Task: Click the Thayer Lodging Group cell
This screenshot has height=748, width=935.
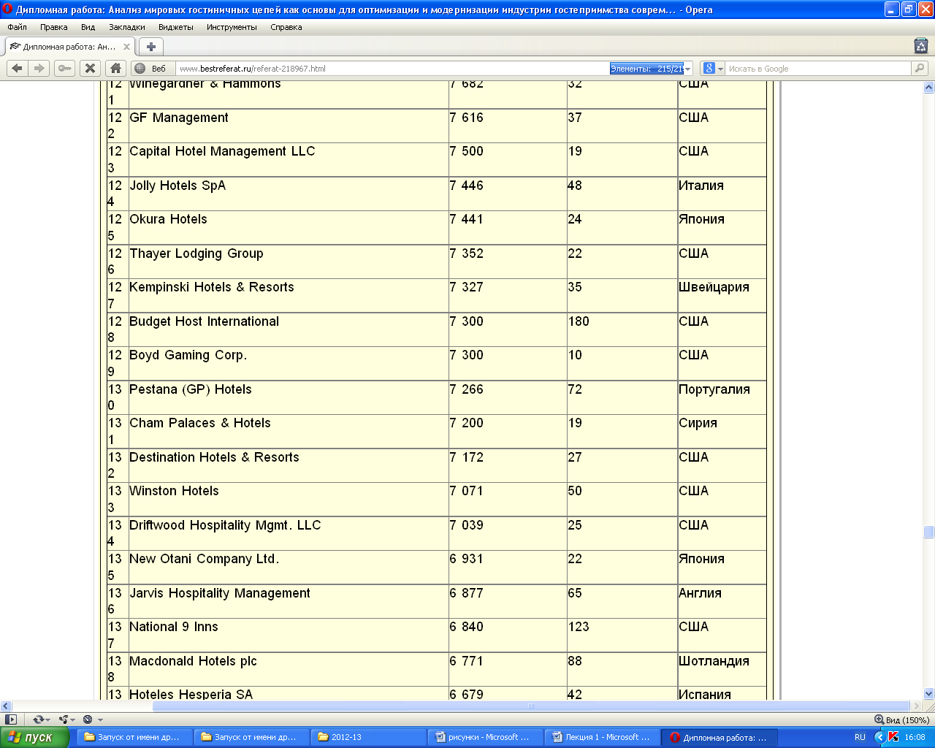Action: (289, 262)
